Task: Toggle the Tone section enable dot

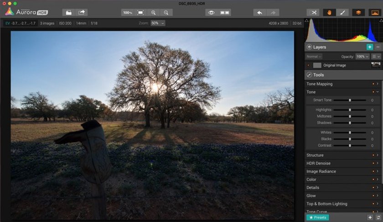Action: 373,92
